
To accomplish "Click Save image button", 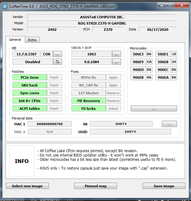I will point(164,186).
